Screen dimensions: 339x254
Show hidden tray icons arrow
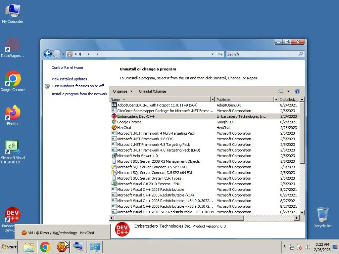coord(284,247)
